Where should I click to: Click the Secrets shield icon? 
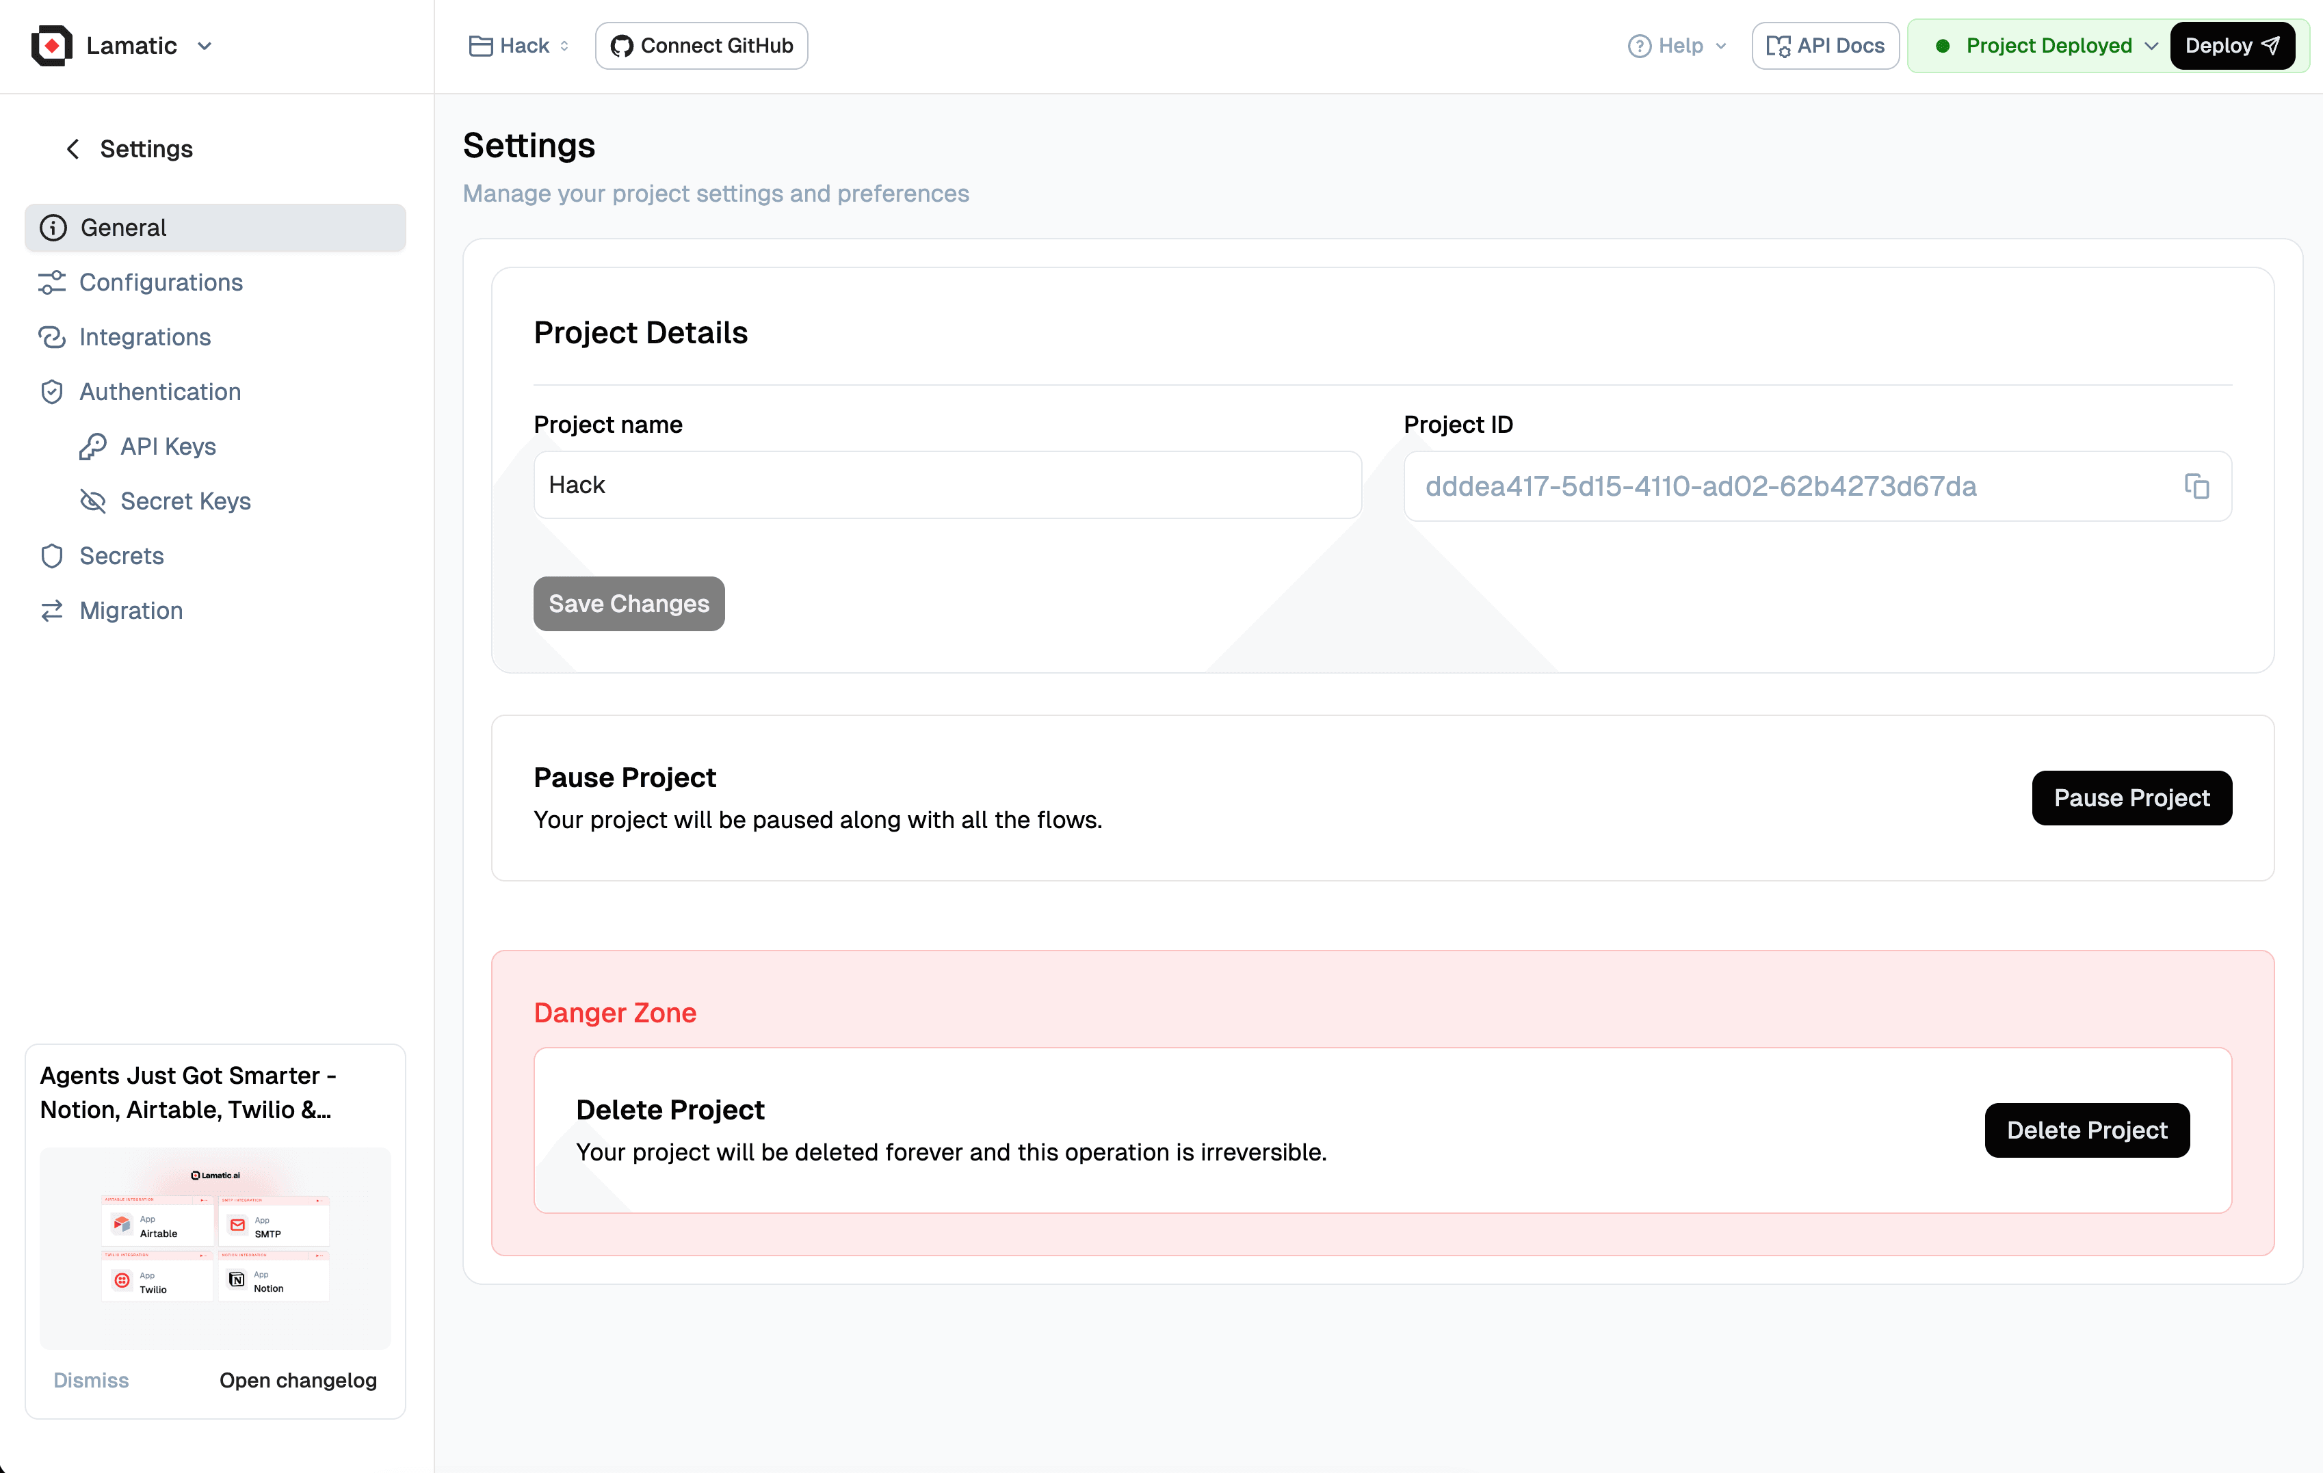point(52,556)
